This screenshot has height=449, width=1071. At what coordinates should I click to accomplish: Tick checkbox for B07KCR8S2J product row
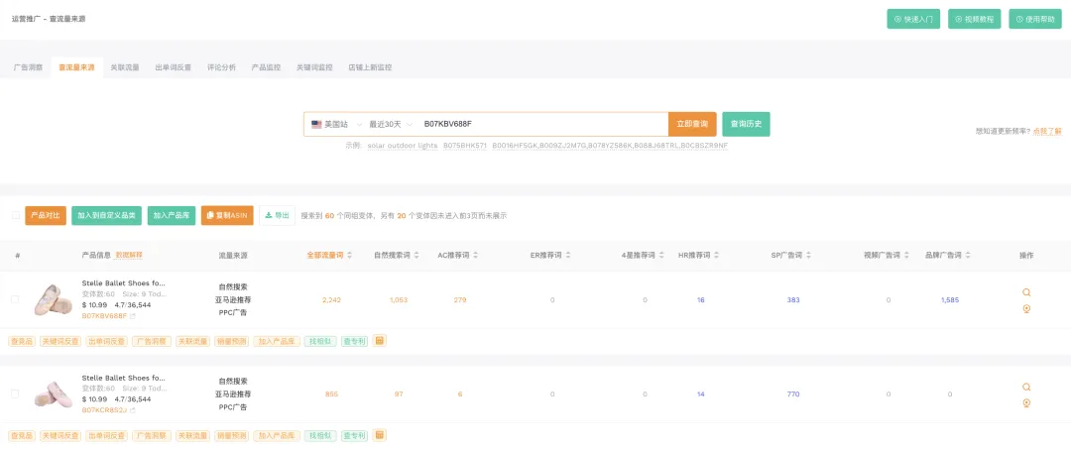15,393
